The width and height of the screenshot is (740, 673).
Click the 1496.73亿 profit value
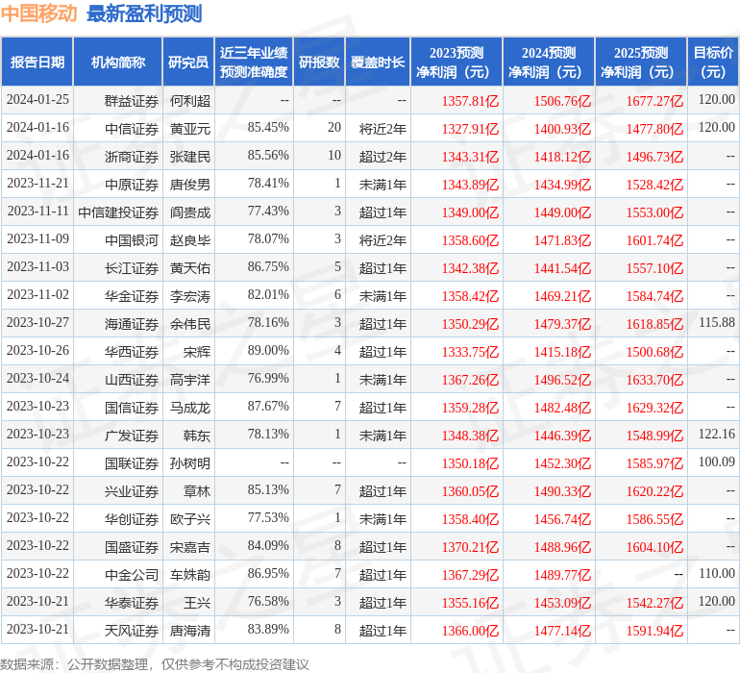tap(654, 157)
